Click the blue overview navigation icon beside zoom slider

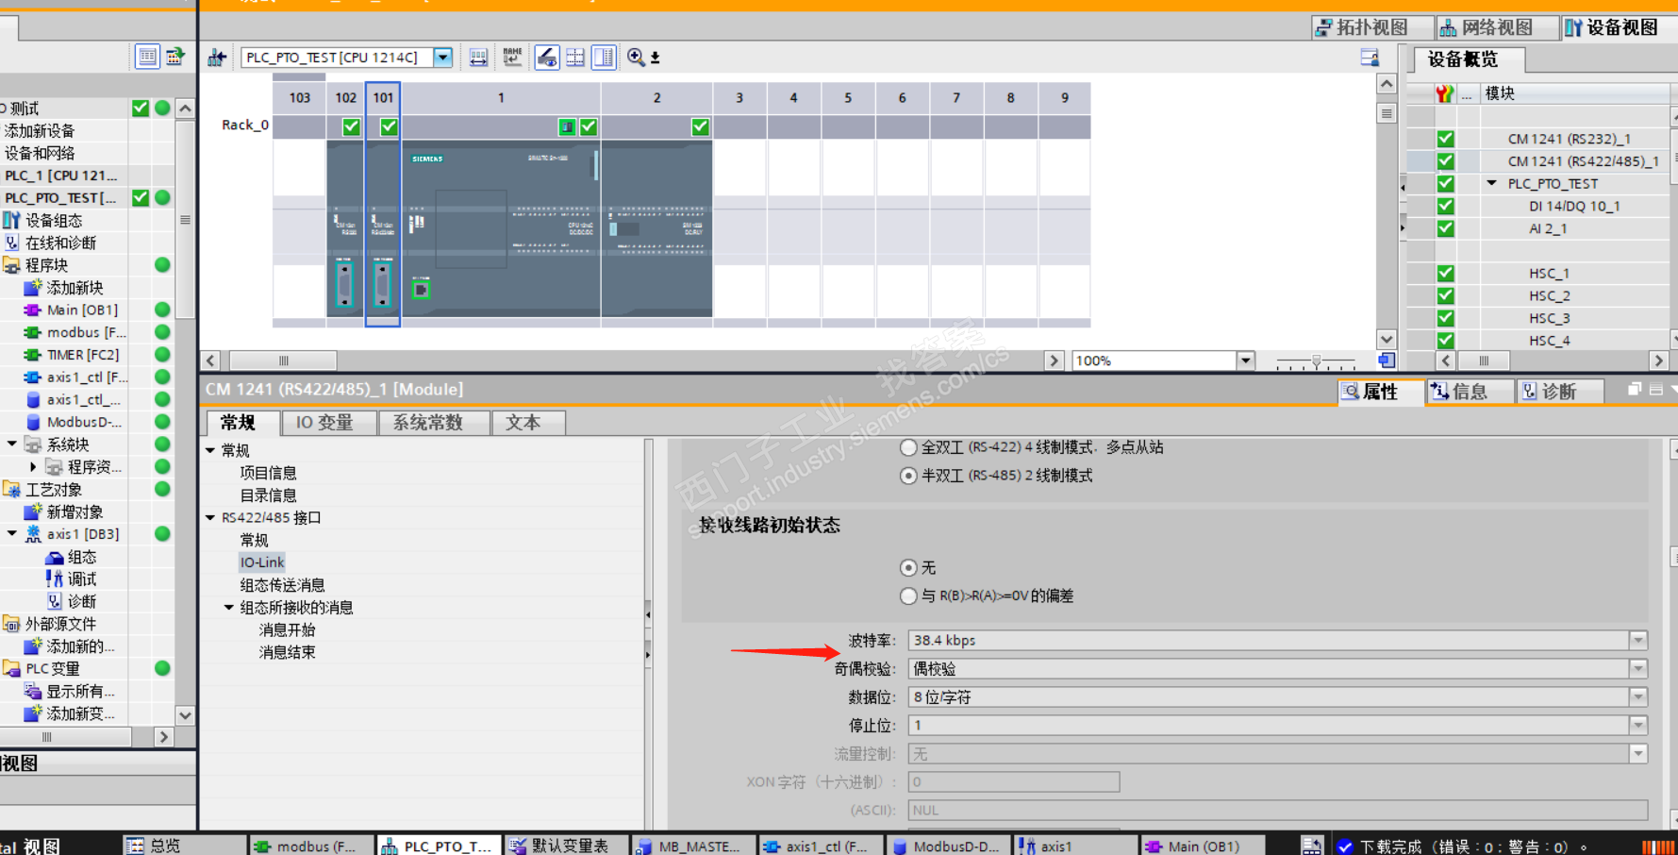tap(1386, 360)
